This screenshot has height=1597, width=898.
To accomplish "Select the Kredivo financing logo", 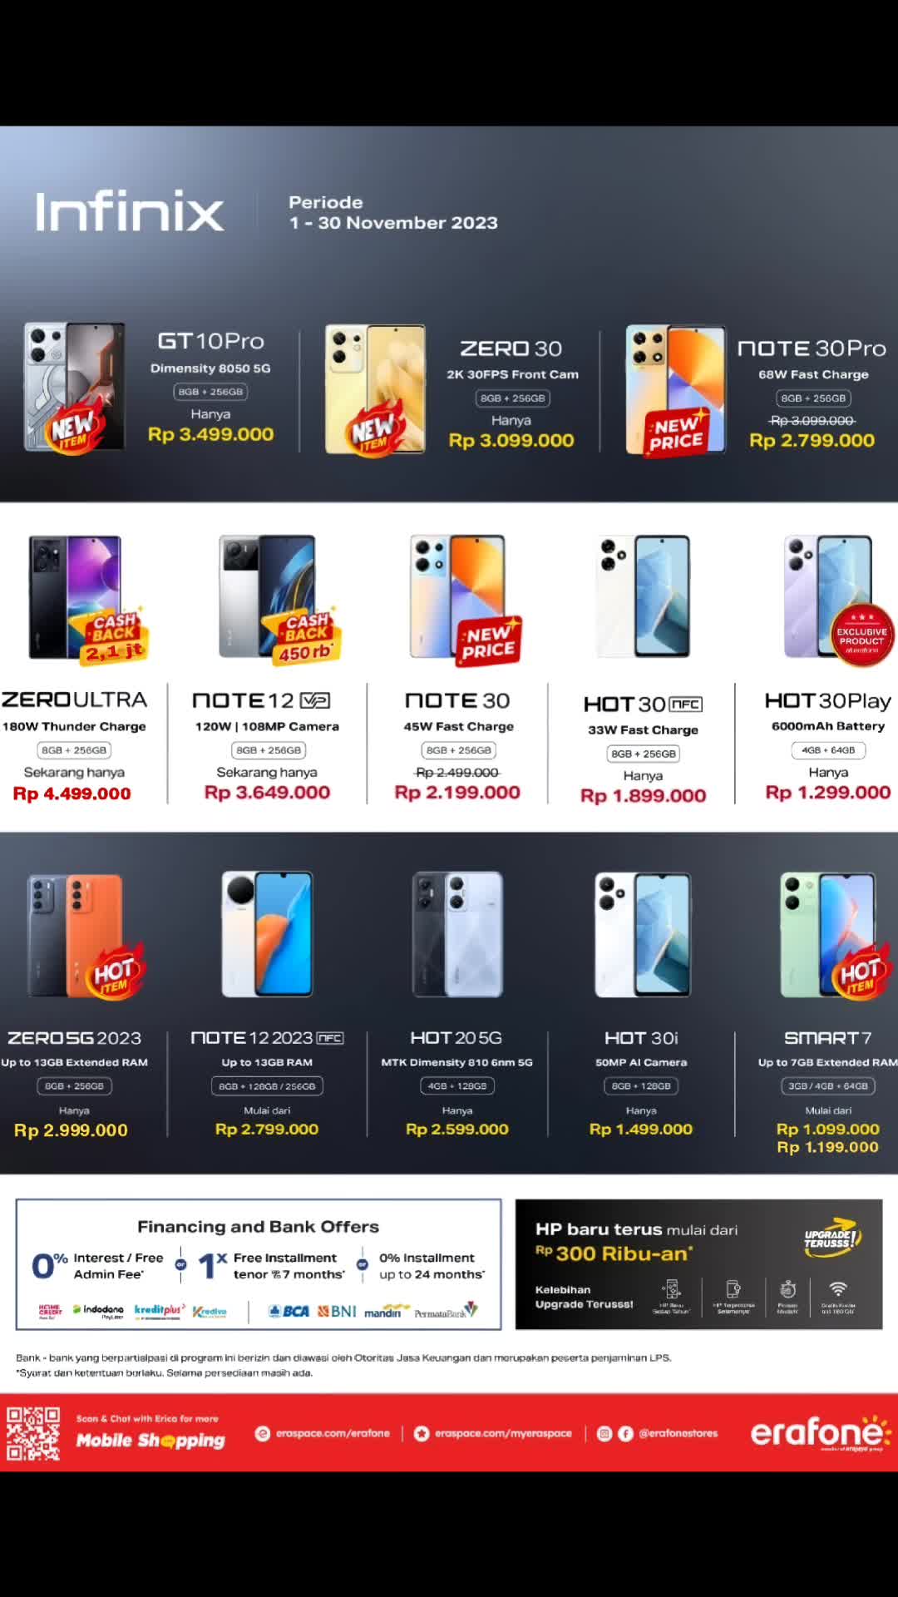I will point(210,1312).
